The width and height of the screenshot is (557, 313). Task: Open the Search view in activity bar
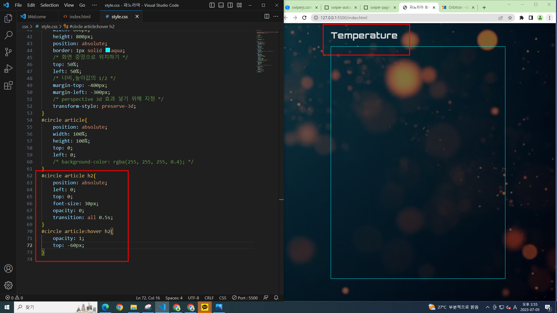click(8, 35)
